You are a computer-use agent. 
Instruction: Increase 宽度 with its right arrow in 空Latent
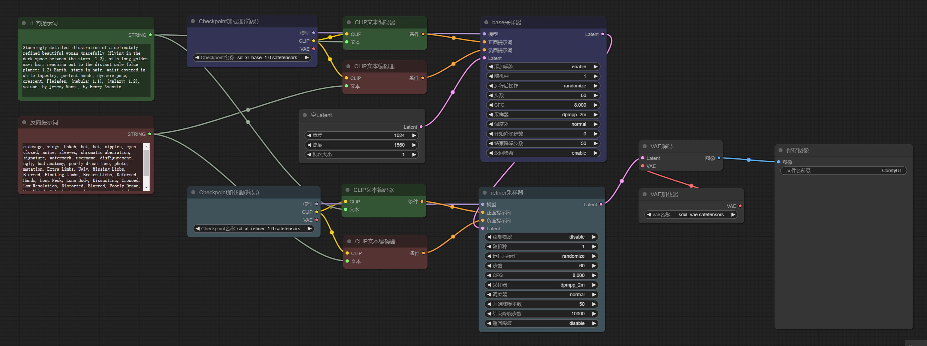click(x=414, y=135)
